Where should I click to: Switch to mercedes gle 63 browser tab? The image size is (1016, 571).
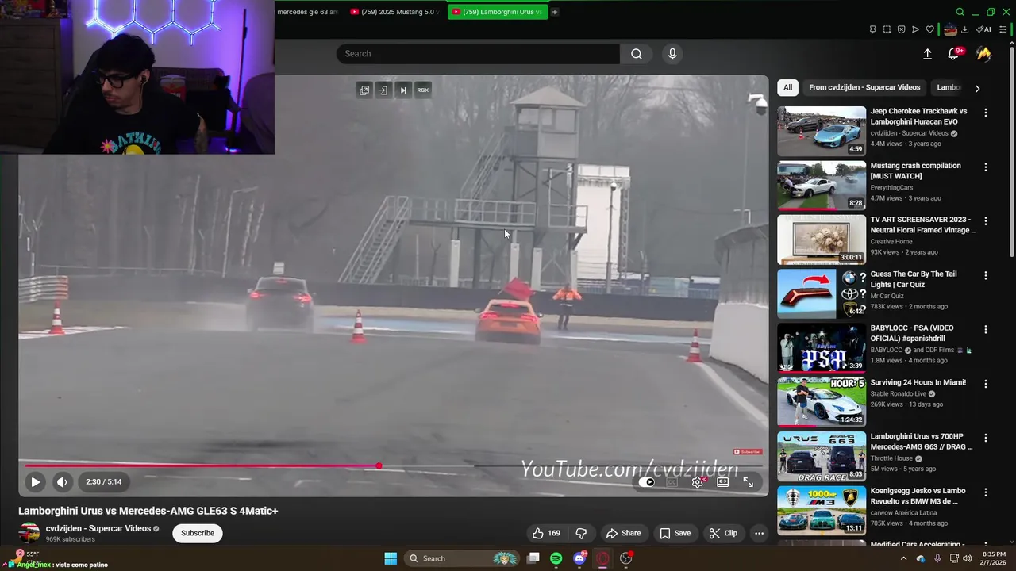tap(307, 12)
